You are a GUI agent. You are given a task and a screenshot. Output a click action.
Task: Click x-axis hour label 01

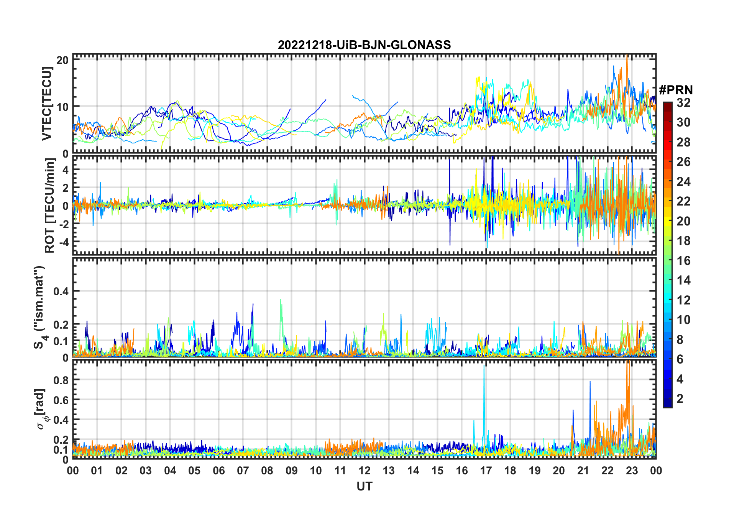tap(97, 471)
